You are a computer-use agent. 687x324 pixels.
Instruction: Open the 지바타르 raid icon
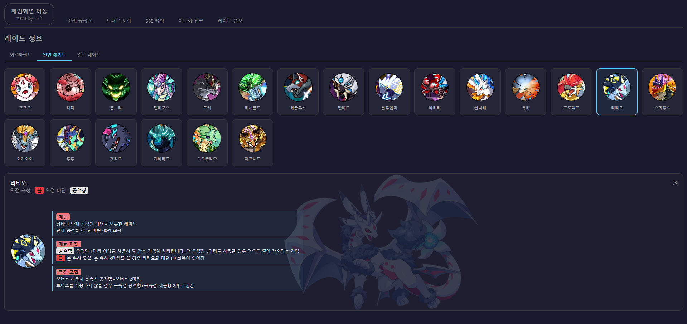click(x=161, y=143)
